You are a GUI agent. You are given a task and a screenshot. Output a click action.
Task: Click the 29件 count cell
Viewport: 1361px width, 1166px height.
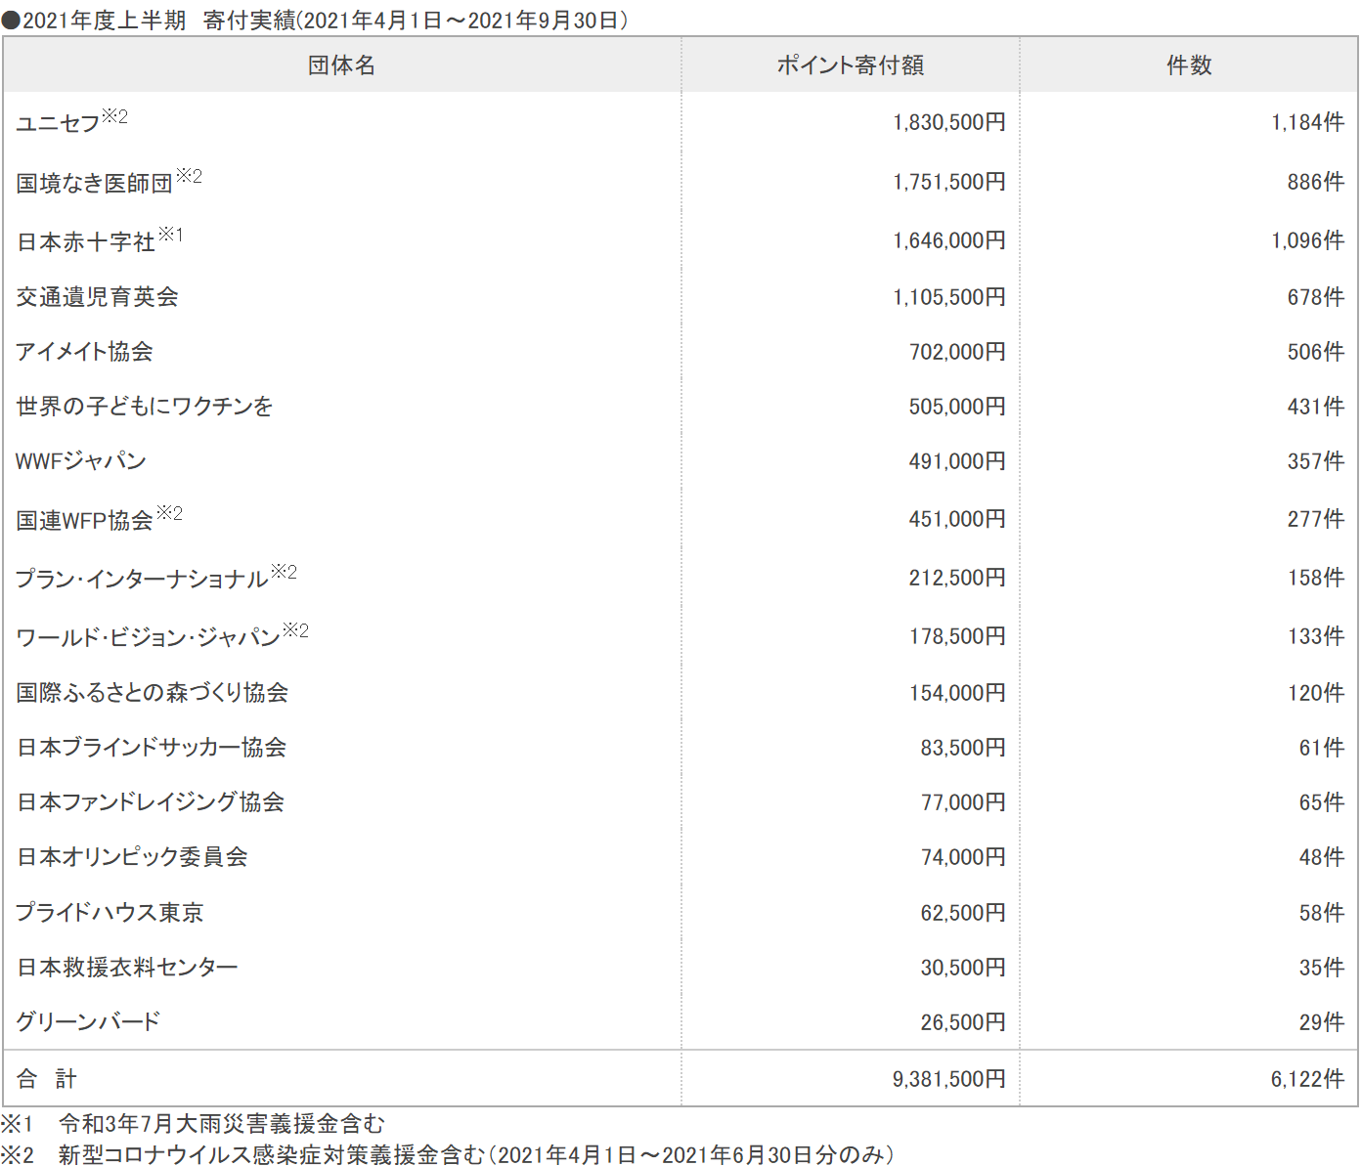point(1322,1022)
